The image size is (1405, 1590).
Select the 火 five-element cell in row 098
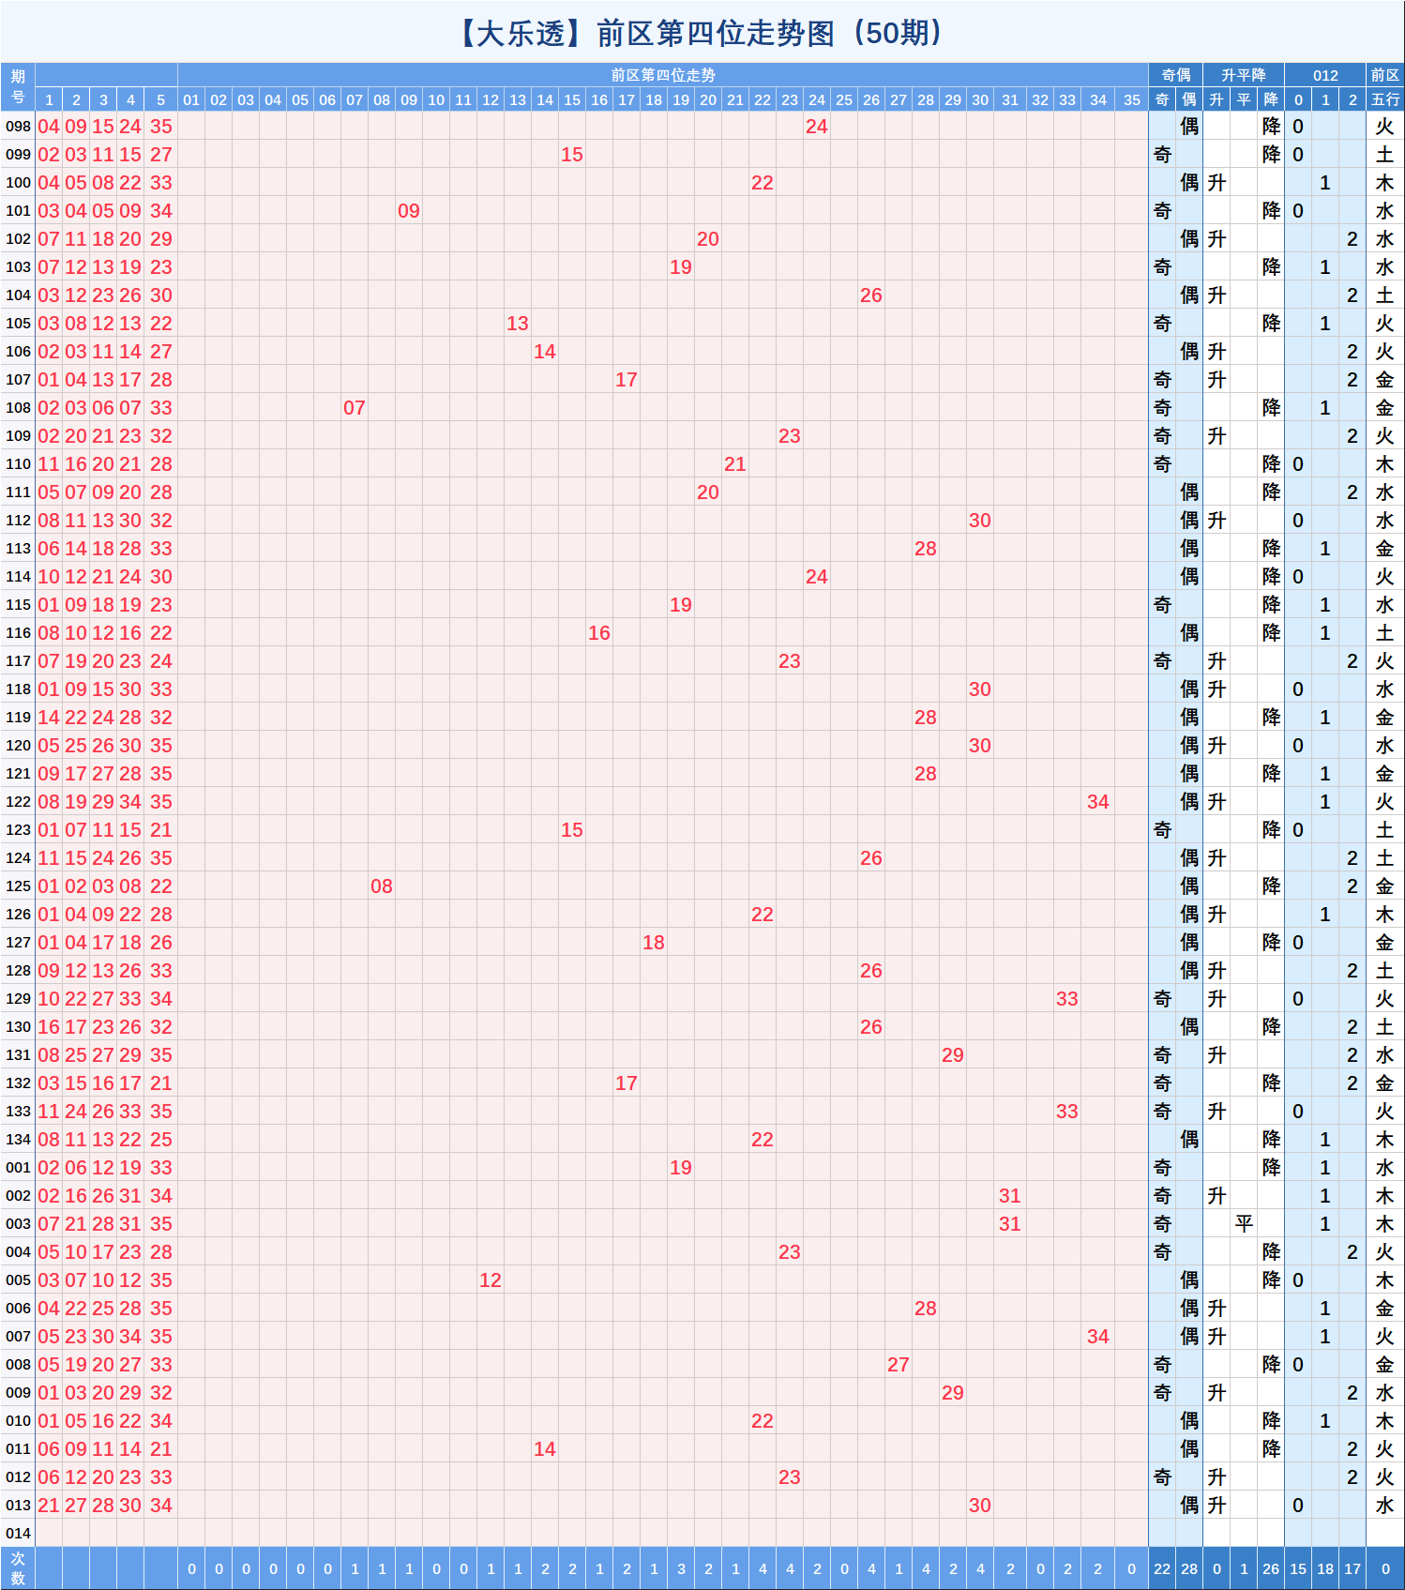point(1385,127)
